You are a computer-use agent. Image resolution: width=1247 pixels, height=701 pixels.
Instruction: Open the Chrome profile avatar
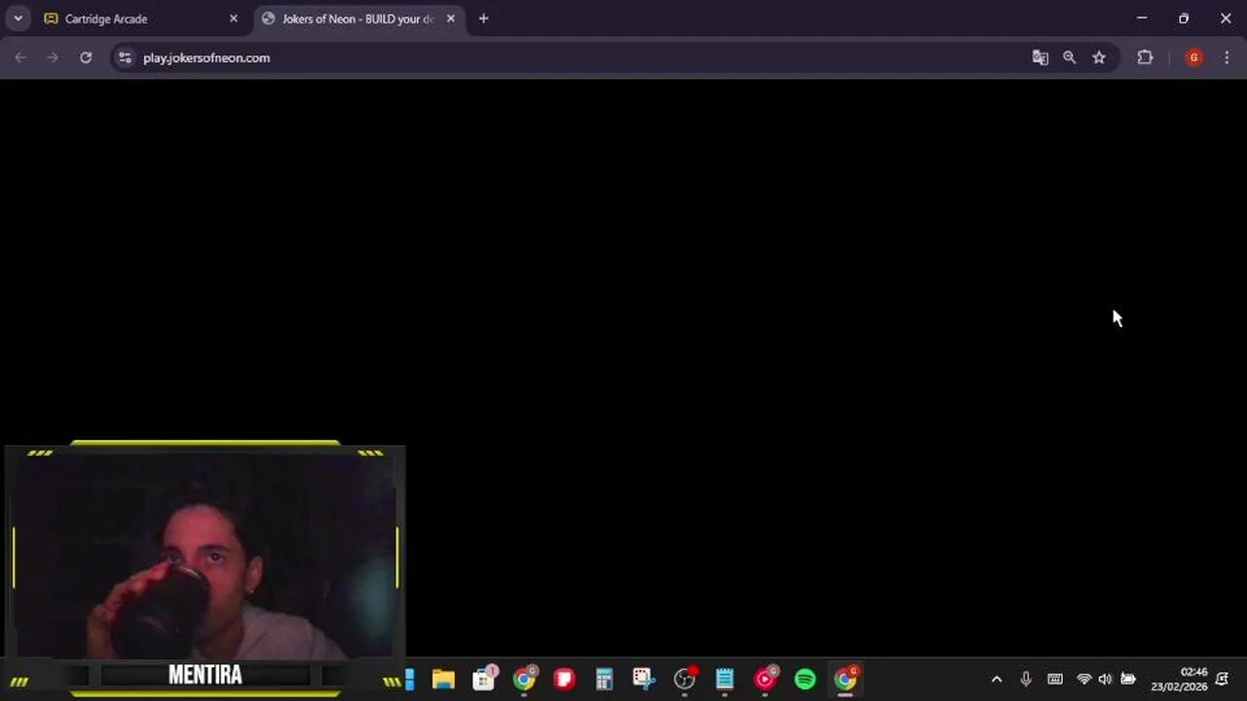coord(1193,57)
